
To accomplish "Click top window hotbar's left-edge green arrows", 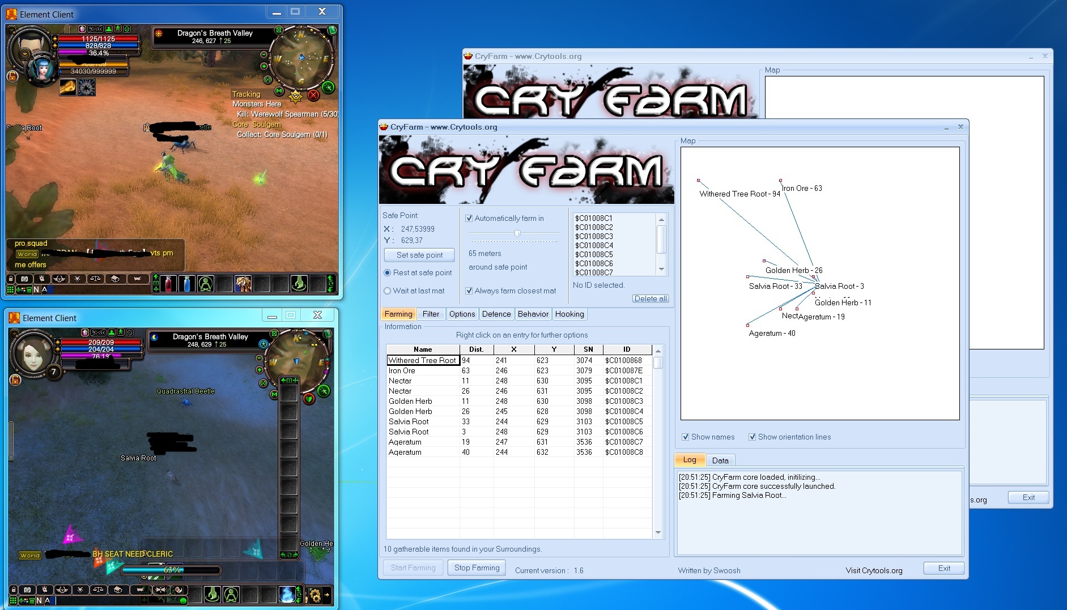I will (156, 283).
